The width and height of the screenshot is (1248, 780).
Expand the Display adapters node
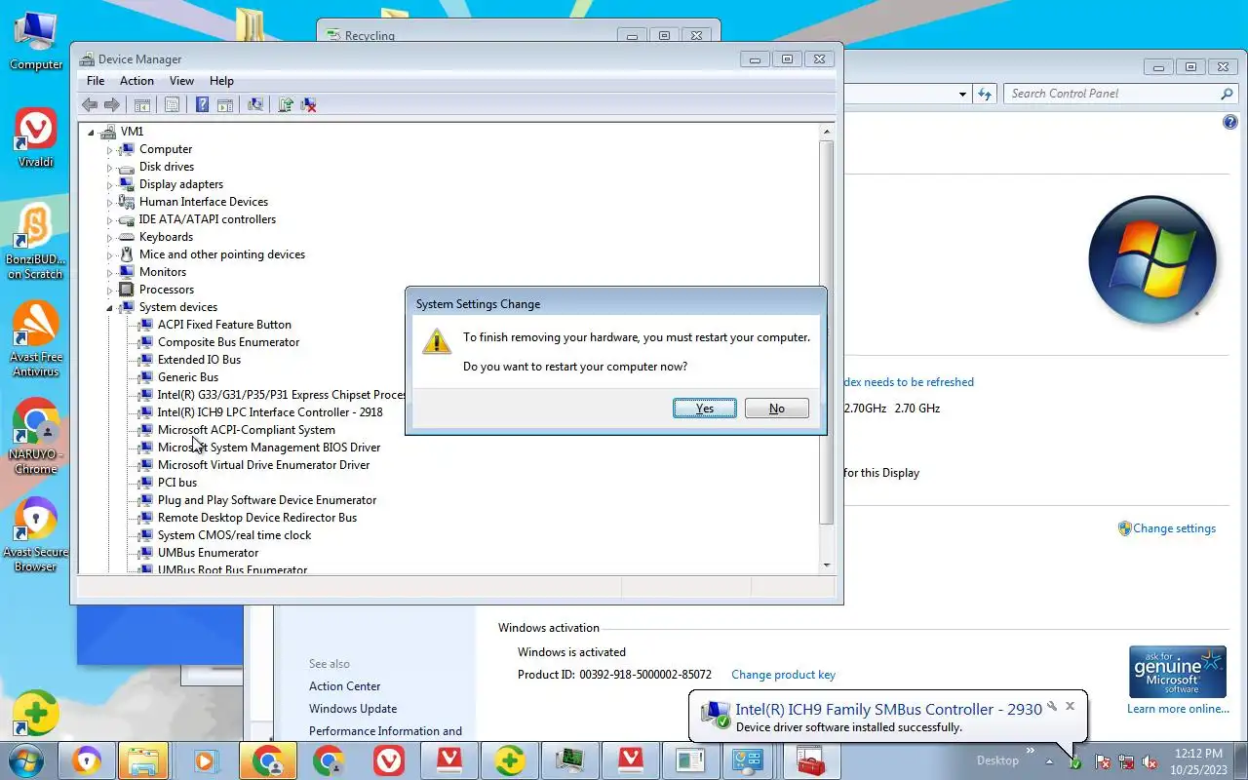point(110,185)
